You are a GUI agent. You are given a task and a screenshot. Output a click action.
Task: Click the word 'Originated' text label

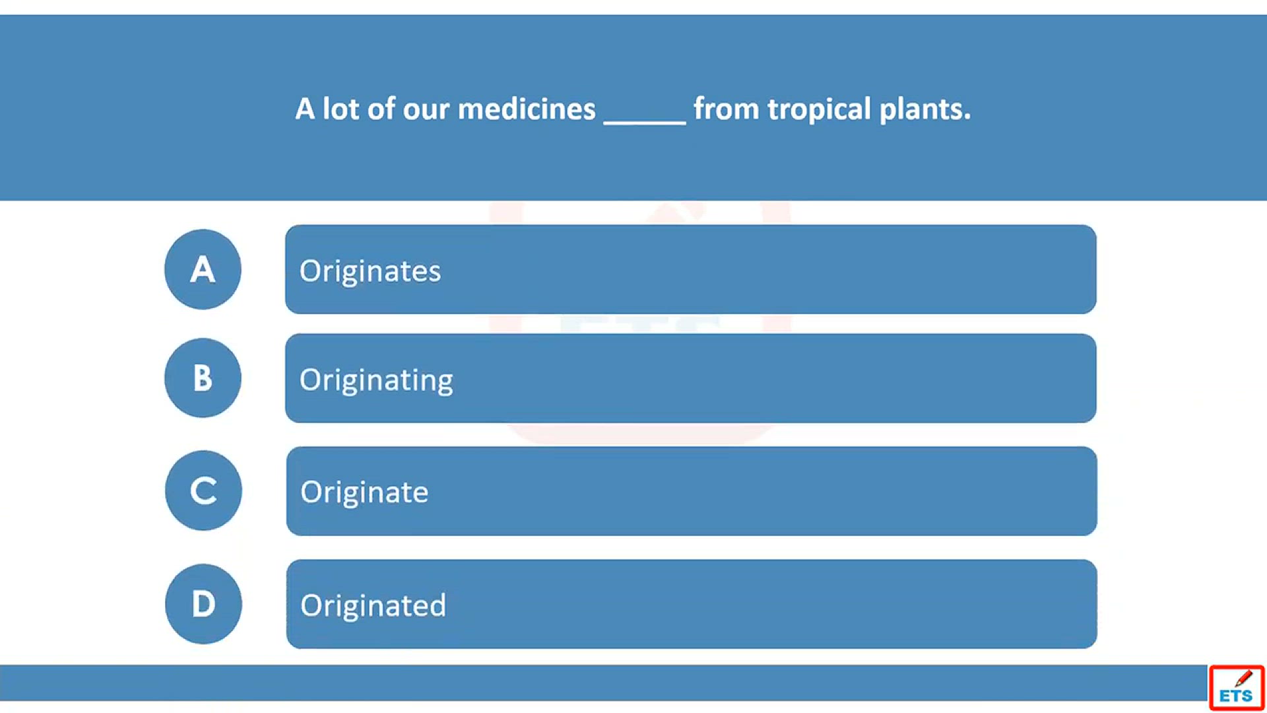374,606
